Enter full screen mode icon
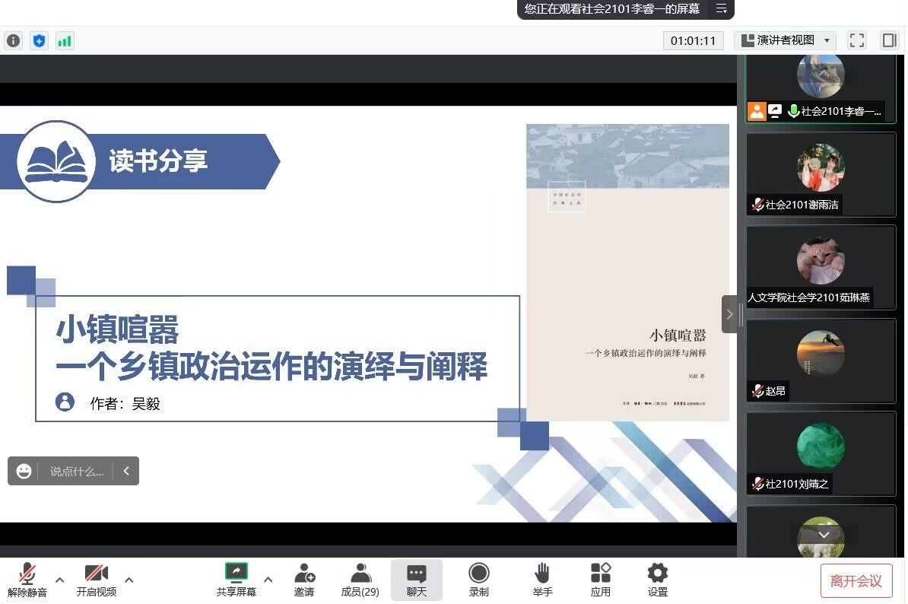Image resolution: width=908 pixels, height=604 pixels. 857,40
